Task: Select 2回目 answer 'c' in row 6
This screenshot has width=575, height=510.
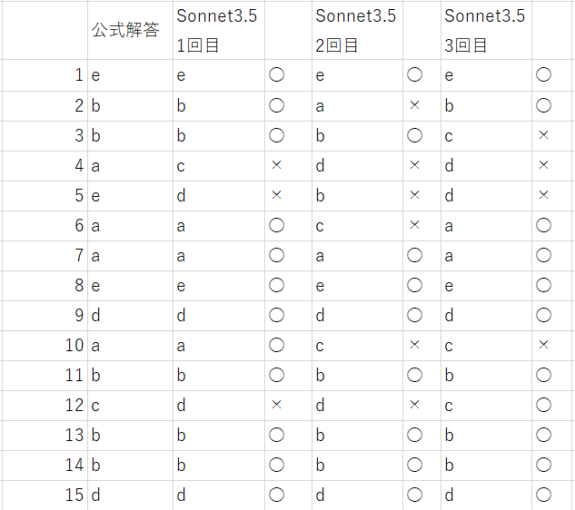Action: 356,225
